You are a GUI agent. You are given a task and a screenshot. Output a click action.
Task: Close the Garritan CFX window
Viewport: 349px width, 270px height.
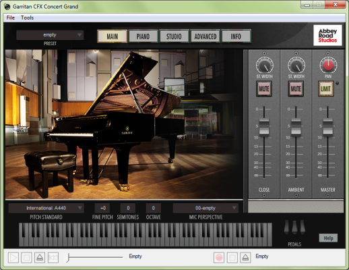[x=336, y=5]
